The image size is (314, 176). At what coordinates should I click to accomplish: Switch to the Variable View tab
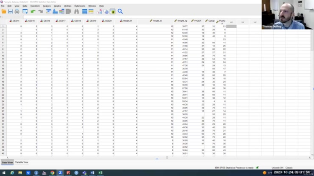tap(22, 162)
